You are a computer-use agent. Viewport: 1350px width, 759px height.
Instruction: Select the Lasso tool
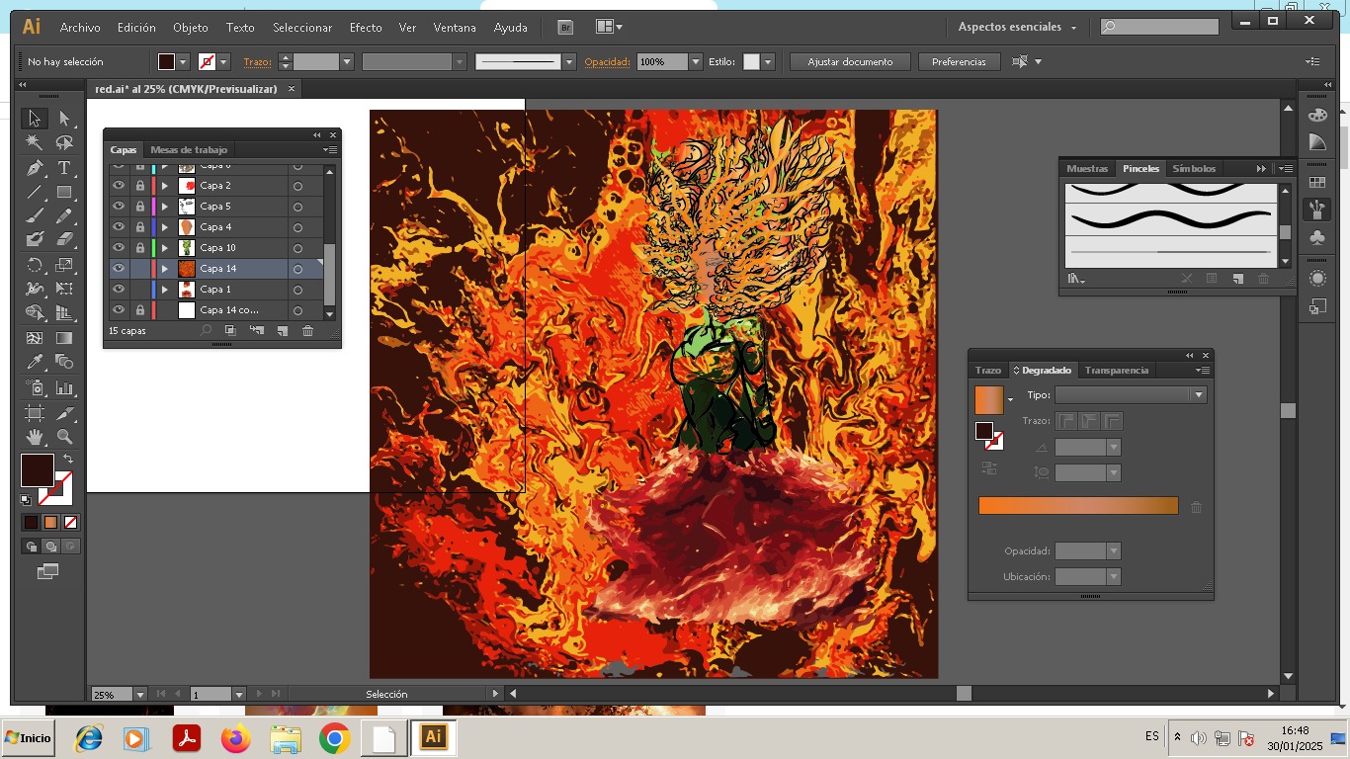click(x=64, y=143)
